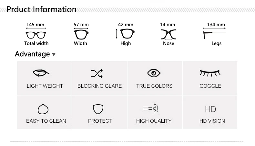Select the eye icon for True Colors
This screenshot has width=255, height=146.
tap(154, 73)
